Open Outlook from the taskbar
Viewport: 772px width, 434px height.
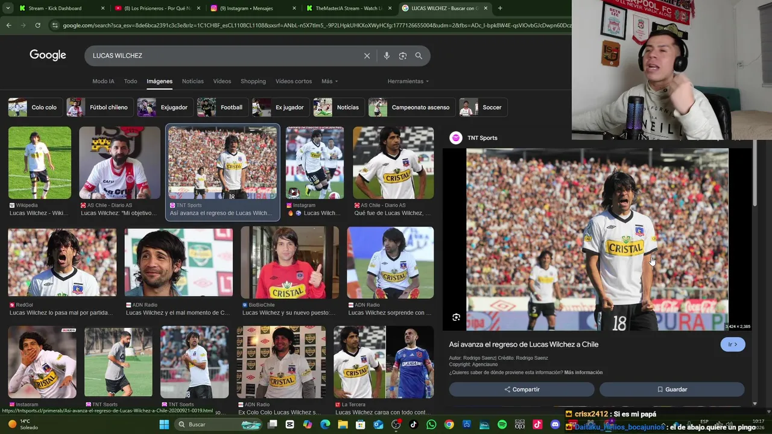pyautogui.click(x=378, y=424)
